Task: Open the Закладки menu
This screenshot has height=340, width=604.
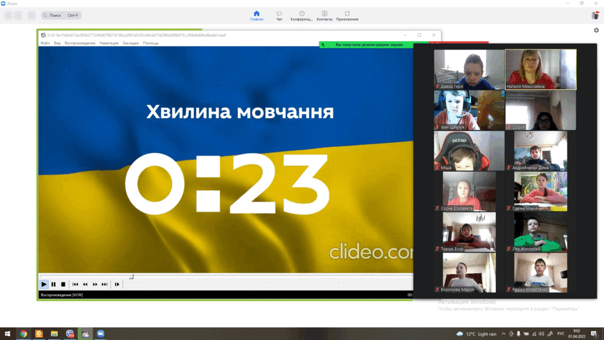Action: coord(130,43)
